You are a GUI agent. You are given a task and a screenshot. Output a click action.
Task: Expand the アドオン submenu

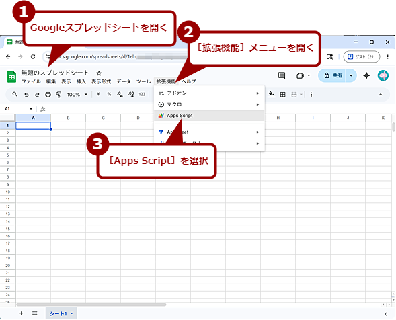[x=209, y=93]
